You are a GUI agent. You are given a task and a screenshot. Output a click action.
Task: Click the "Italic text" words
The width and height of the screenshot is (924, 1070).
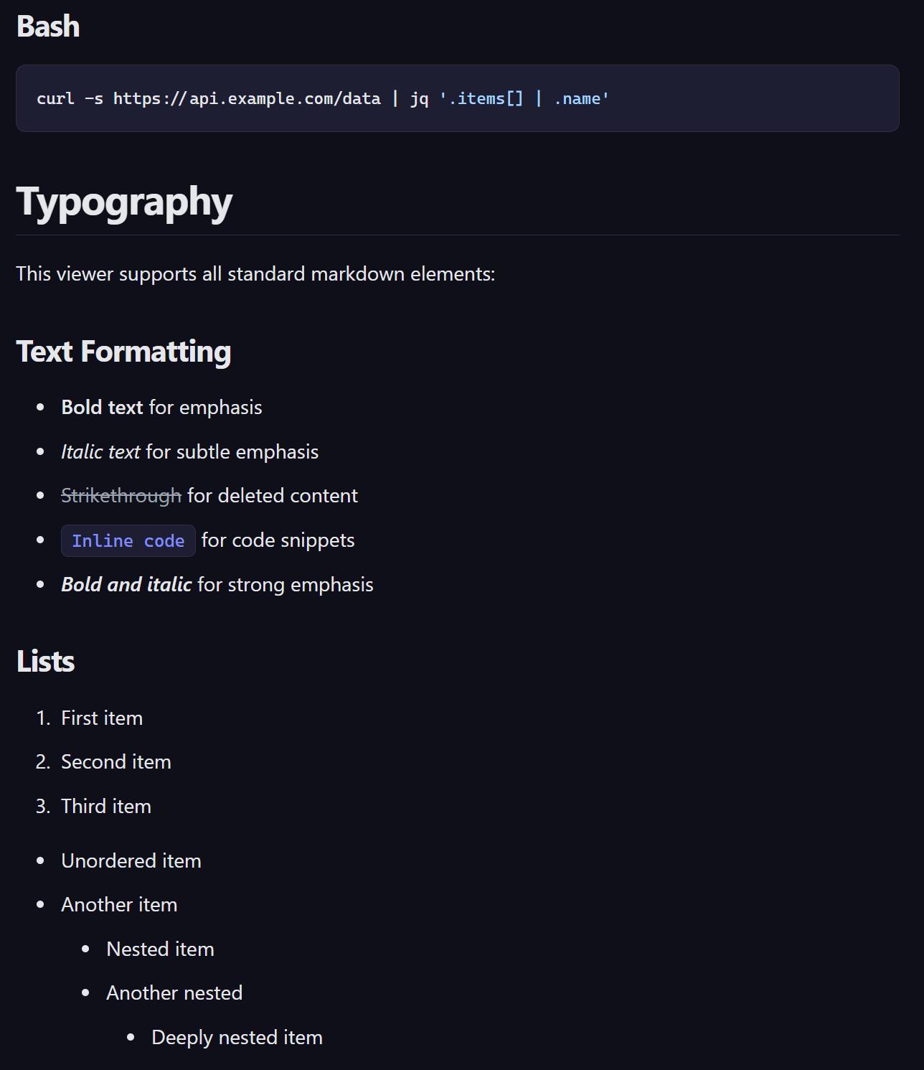click(100, 452)
